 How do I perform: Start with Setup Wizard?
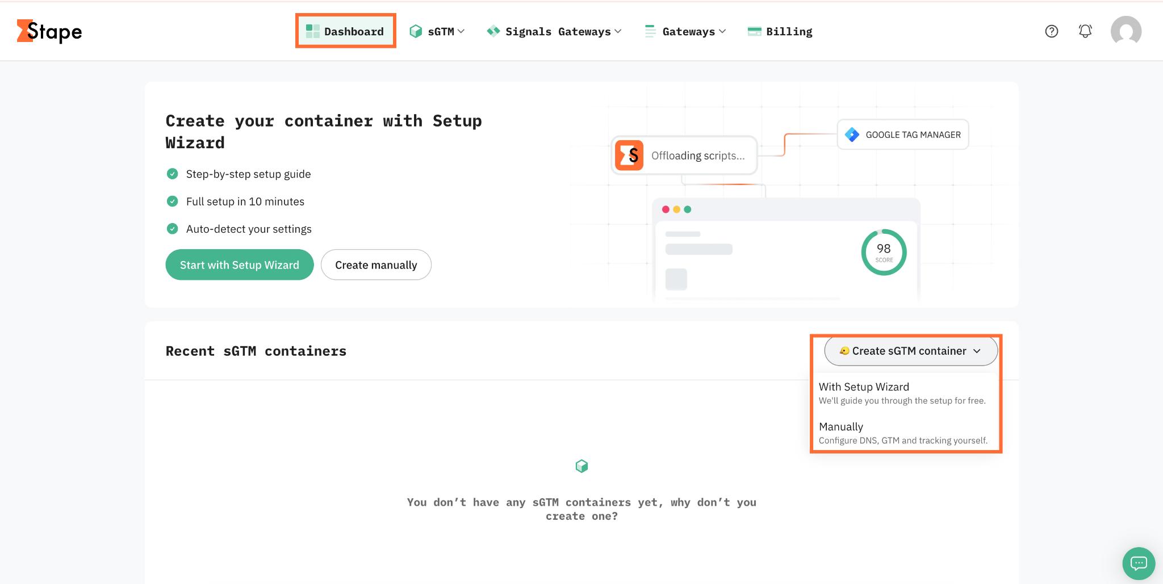coord(240,264)
